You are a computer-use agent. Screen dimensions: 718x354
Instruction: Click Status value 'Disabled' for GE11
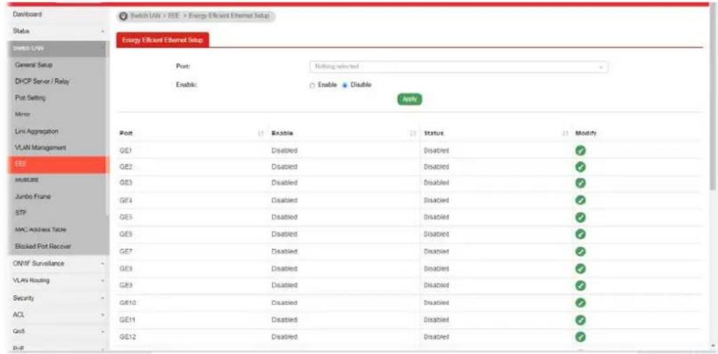pos(436,320)
